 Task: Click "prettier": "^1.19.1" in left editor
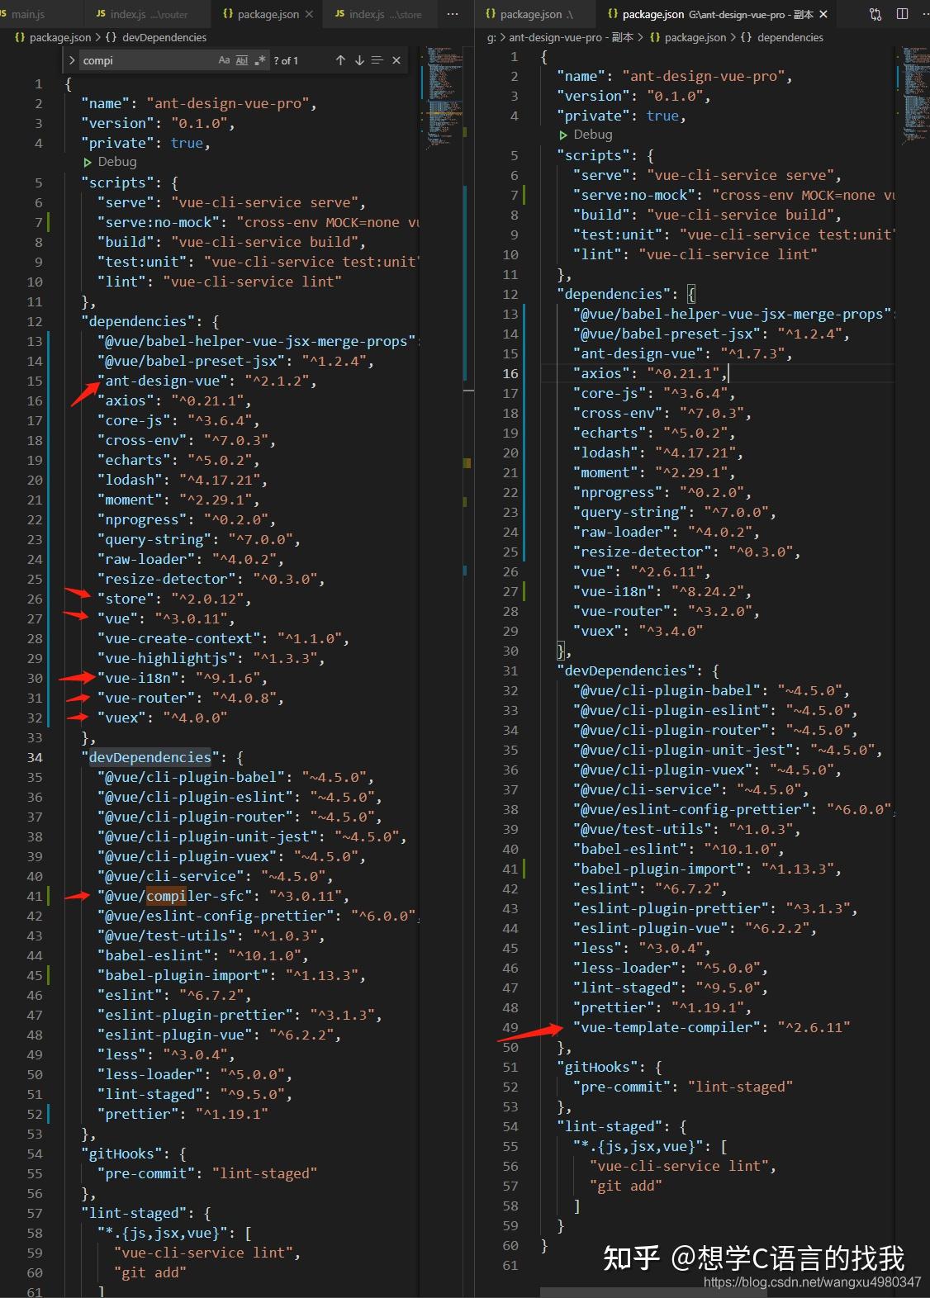pos(182,1114)
